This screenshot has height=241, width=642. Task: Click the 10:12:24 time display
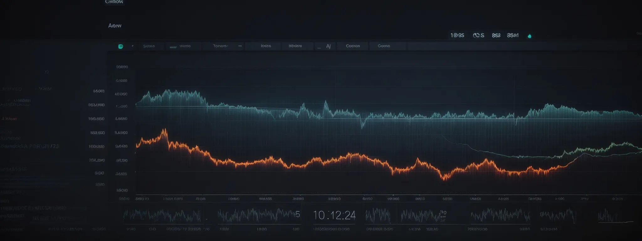point(334,215)
